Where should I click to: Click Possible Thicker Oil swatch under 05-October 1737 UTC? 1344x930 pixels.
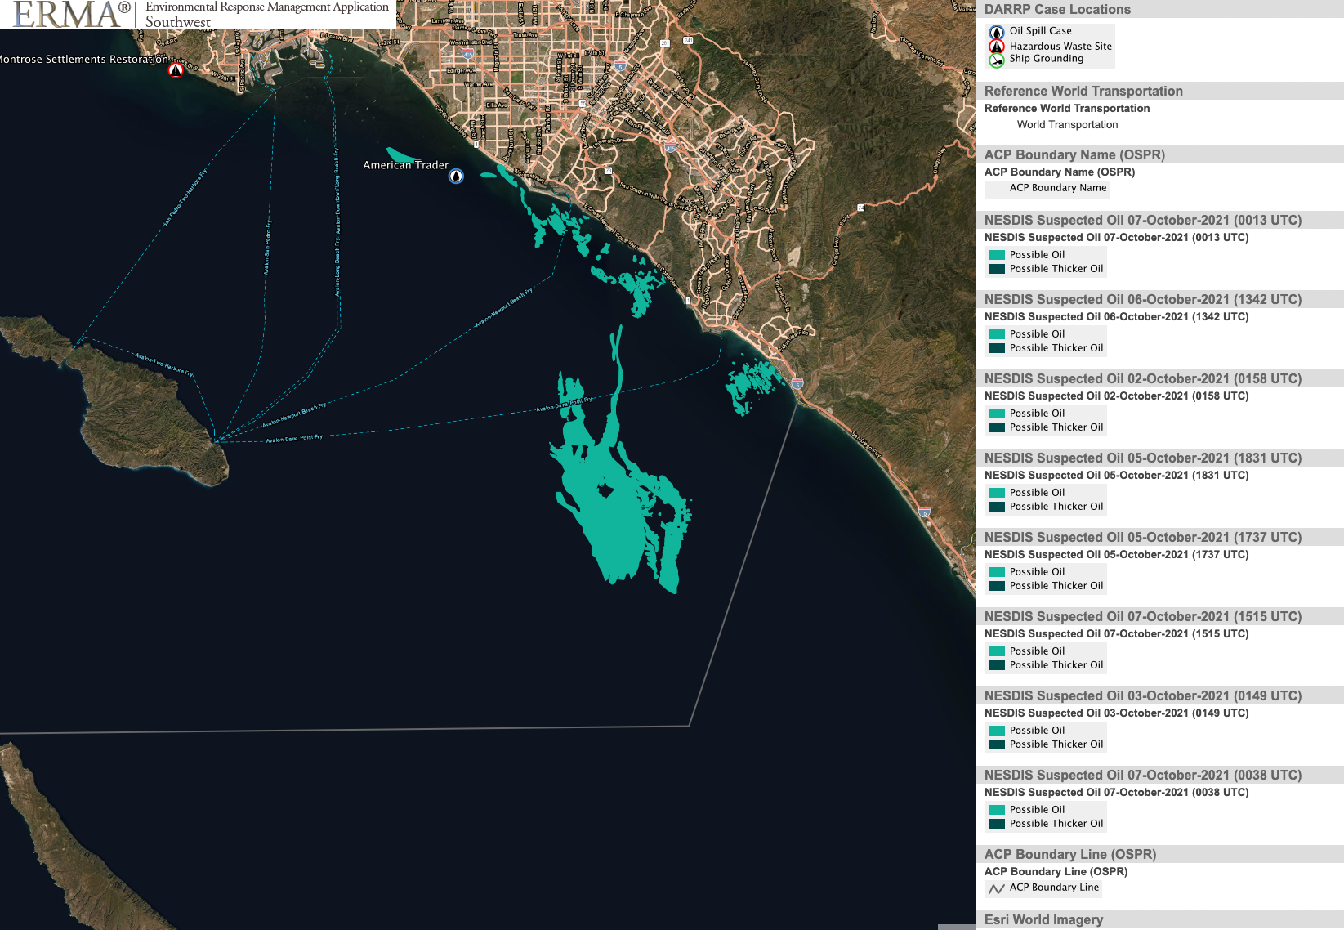pyautogui.click(x=997, y=586)
